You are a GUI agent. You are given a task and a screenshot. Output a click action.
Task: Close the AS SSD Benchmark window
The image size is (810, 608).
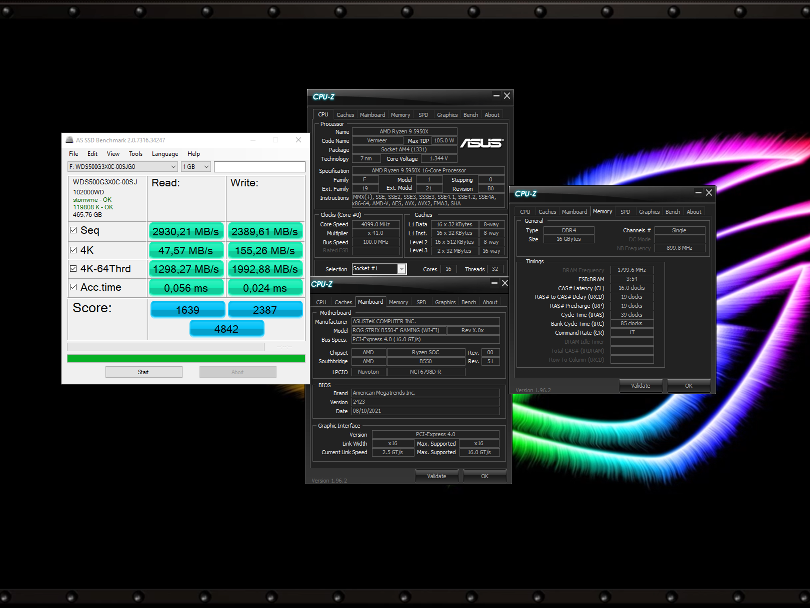coord(298,140)
